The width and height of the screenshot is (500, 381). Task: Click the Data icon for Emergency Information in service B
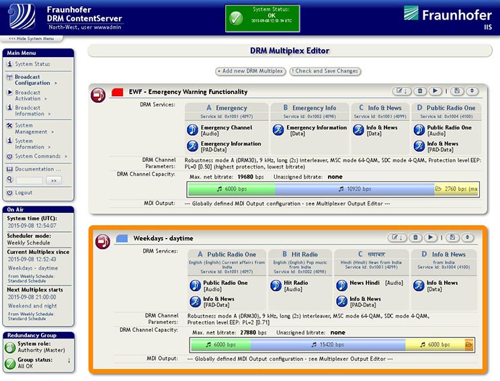(278, 130)
